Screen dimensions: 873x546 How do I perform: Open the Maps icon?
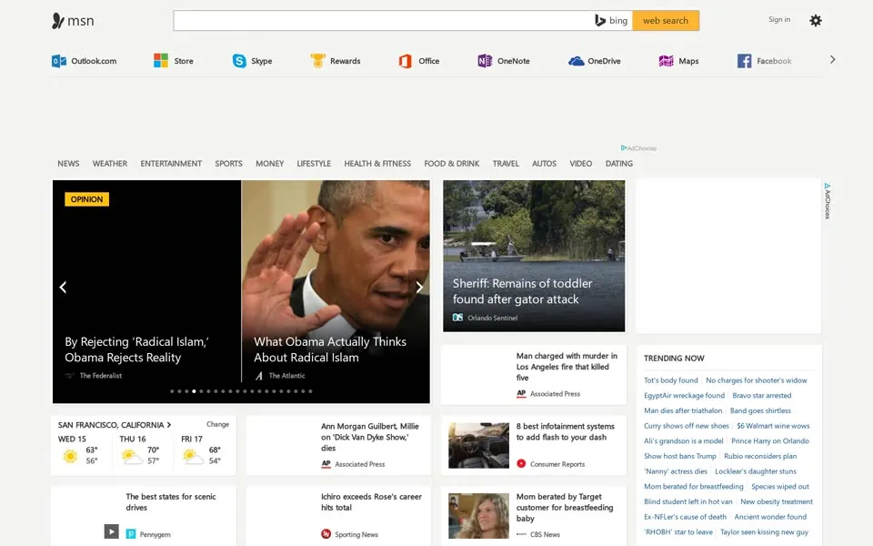(666, 61)
